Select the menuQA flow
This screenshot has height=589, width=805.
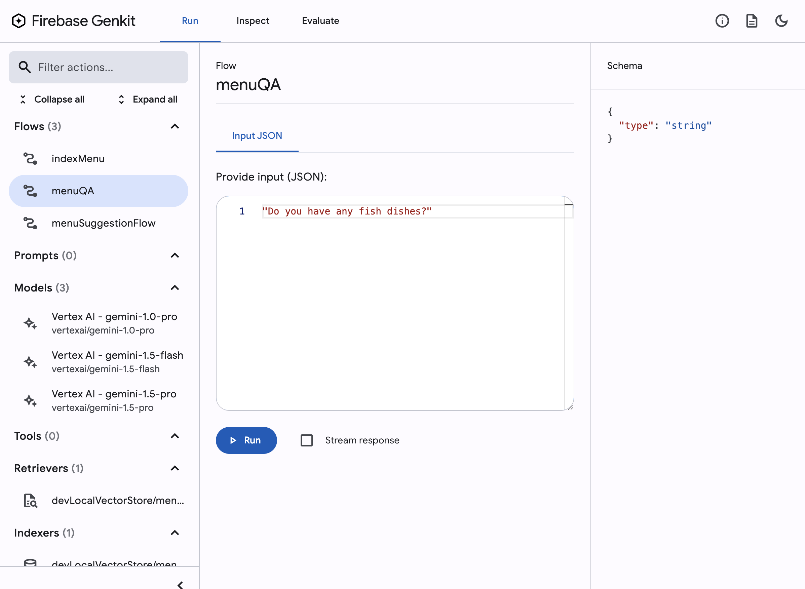click(99, 191)
